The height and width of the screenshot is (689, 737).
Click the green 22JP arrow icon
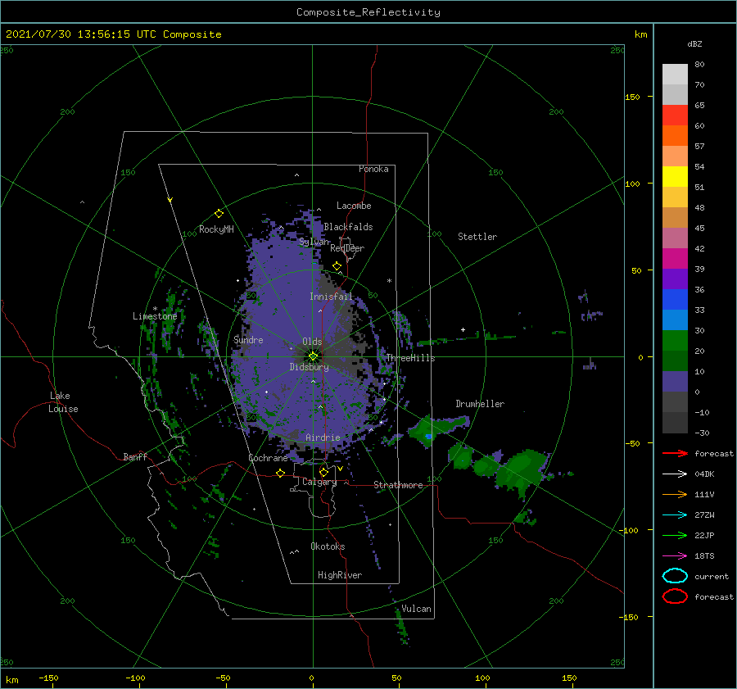click(675, 535)
